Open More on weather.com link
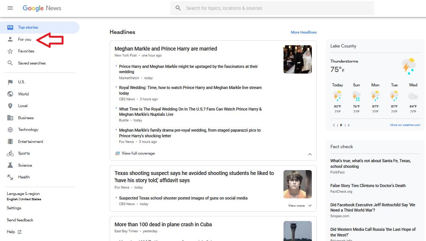 pyautogui.click(x=405, y=125)
